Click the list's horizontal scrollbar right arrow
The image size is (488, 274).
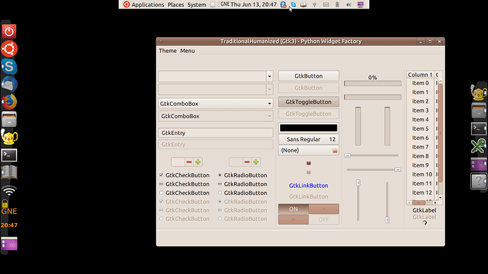tap(435, 203)
